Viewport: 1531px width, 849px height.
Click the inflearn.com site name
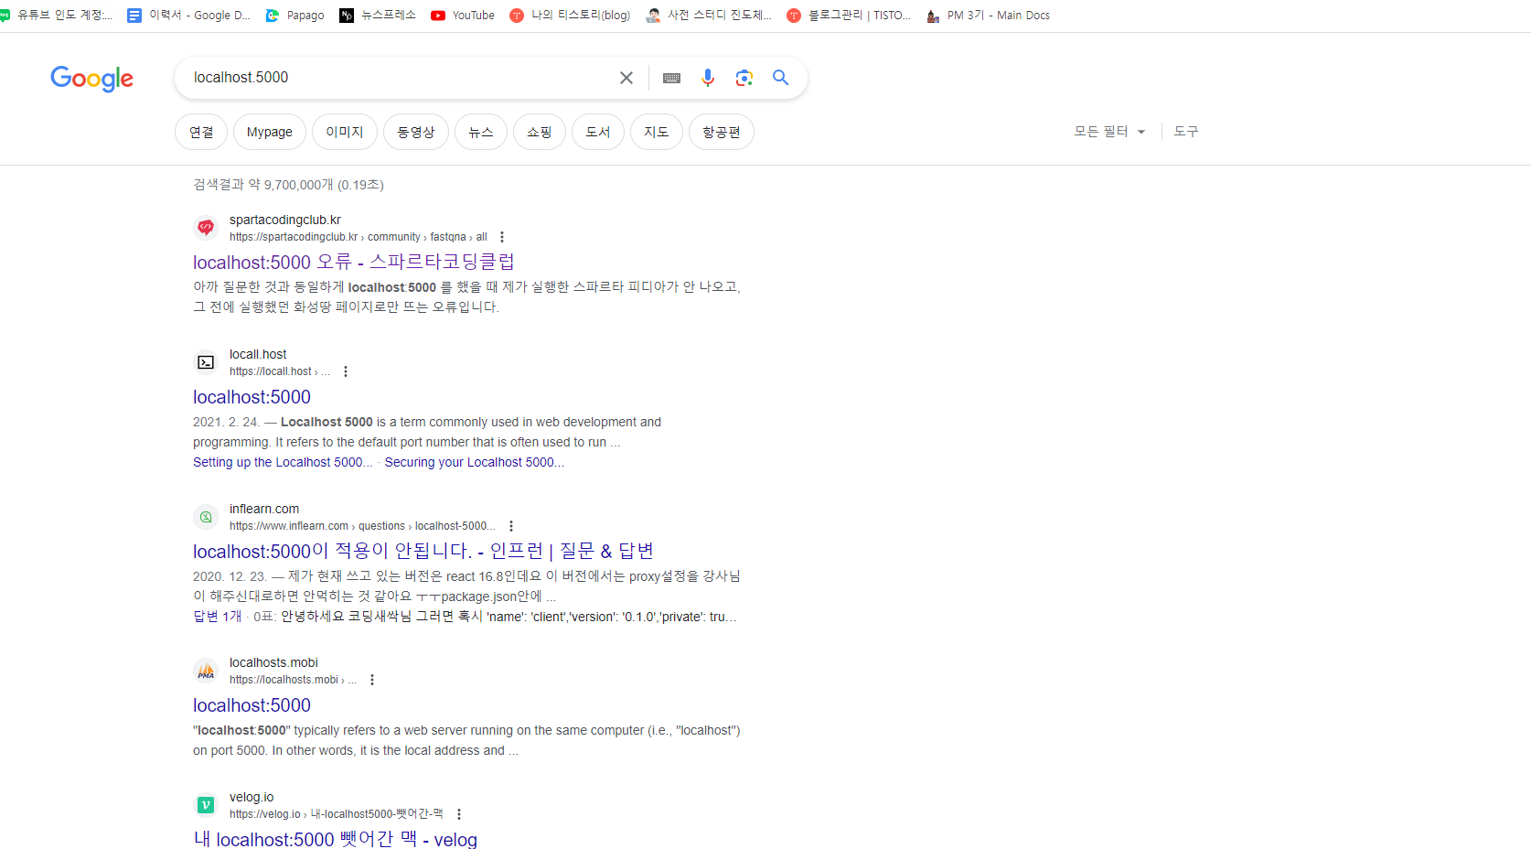[x=263, y=509]
